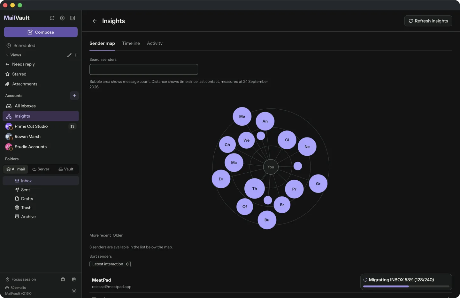Click the 'Bu' sender bubble
This screenshot has width=460, height=298.
pyautogui.click(x=267, y=220)
